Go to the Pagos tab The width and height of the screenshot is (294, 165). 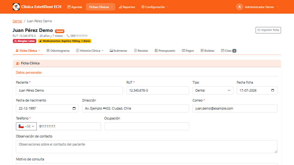click(x=188, y=51)
